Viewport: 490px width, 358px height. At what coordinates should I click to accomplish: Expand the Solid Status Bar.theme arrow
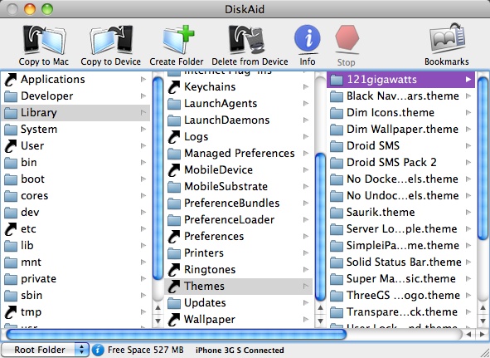click(468, 262)
